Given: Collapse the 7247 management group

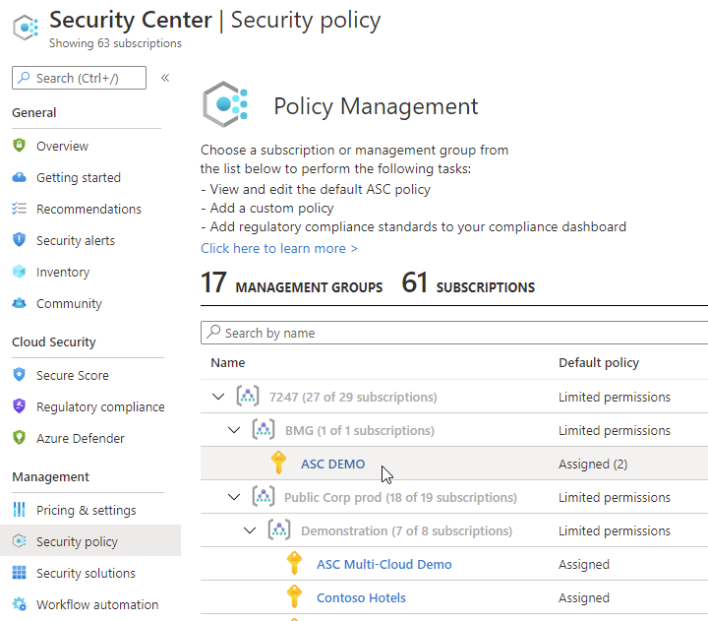Looking at the screenshot, I should click(218, 398).
